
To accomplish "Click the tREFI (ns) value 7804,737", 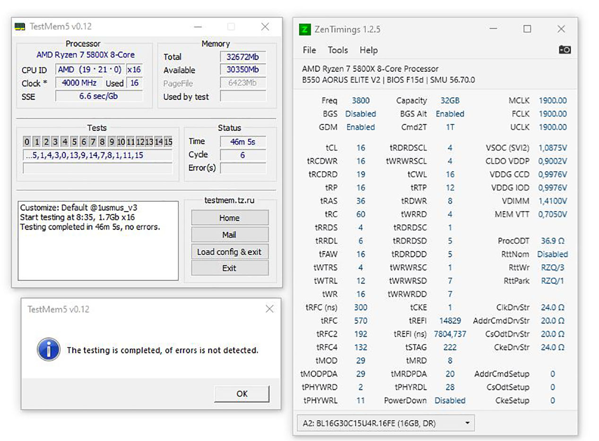I will click(x=450, y=334).
